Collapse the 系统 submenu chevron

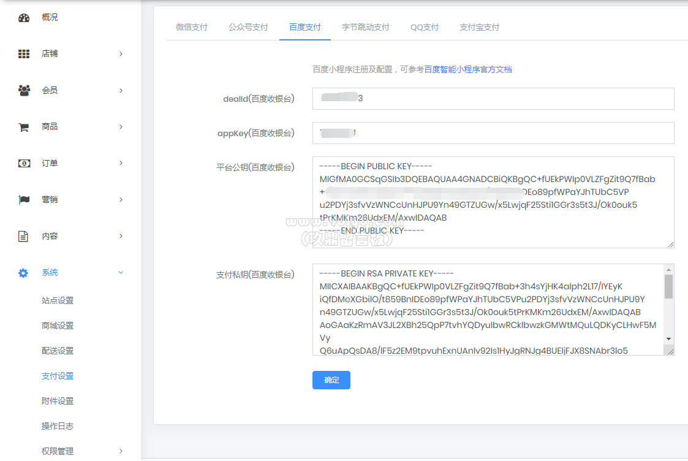point(121,273)
